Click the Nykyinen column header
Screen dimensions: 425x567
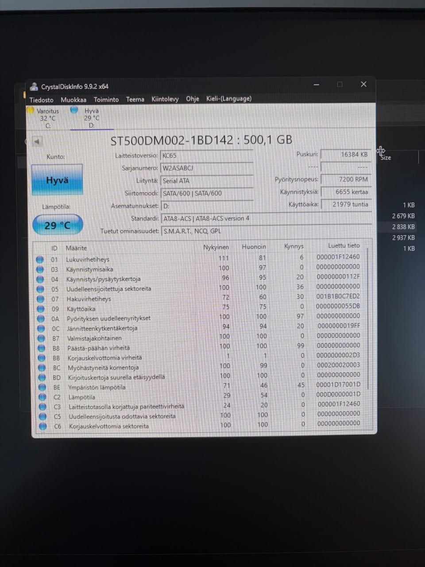(x=216, y=247)
